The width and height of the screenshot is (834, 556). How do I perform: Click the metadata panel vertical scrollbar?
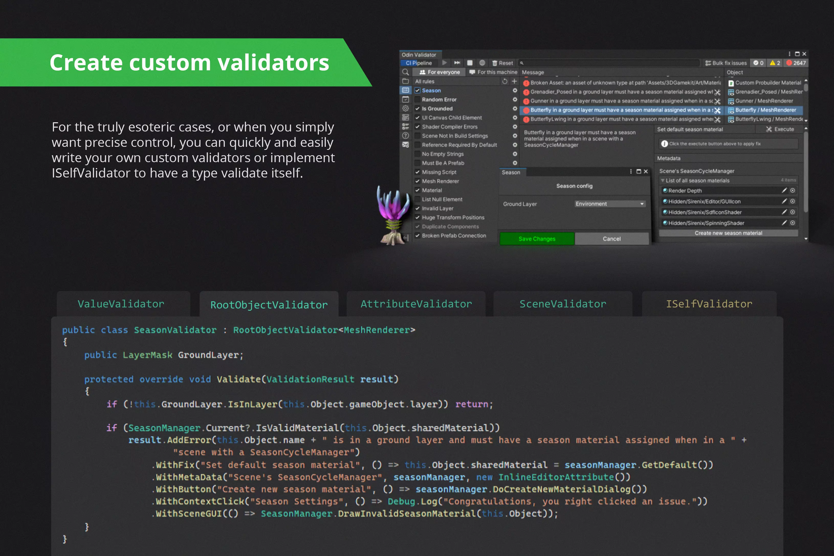[x=806, y=172]
